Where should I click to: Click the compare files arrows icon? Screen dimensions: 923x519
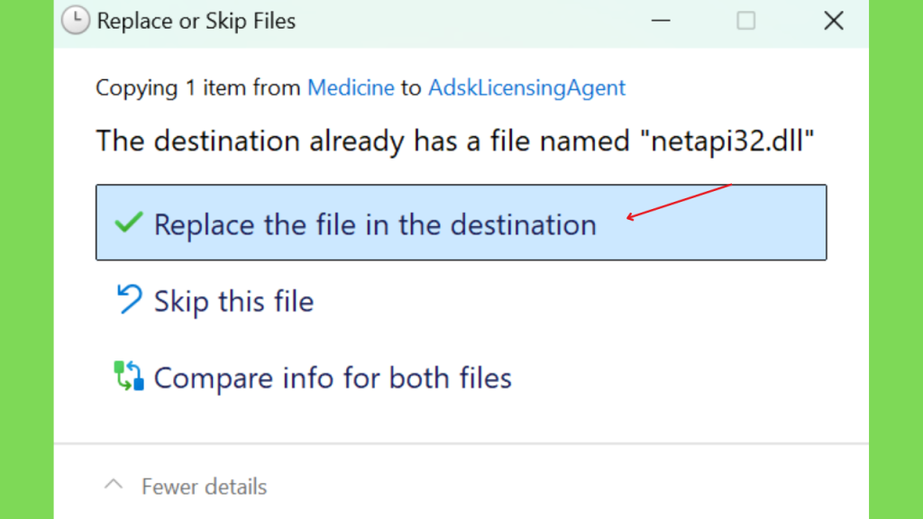click(129, 376)
